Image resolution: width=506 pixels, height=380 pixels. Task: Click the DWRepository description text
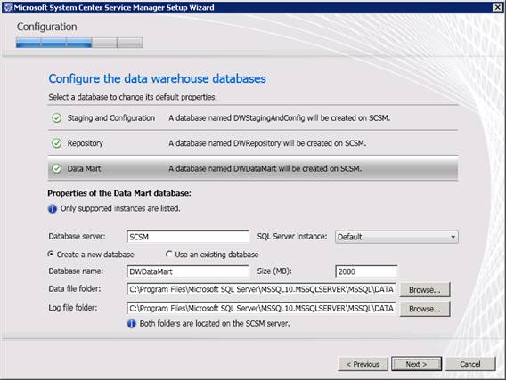[x=267, y=143]
